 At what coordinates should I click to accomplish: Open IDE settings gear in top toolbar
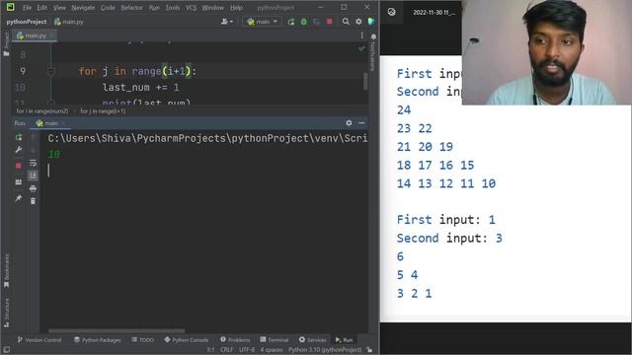pyautogui.click(x=358, y=22)
